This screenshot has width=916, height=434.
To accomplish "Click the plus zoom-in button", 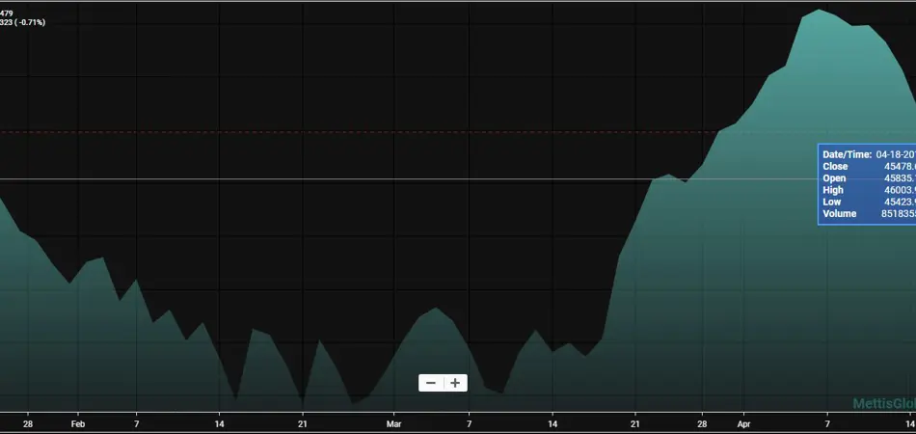I will 455,383.
